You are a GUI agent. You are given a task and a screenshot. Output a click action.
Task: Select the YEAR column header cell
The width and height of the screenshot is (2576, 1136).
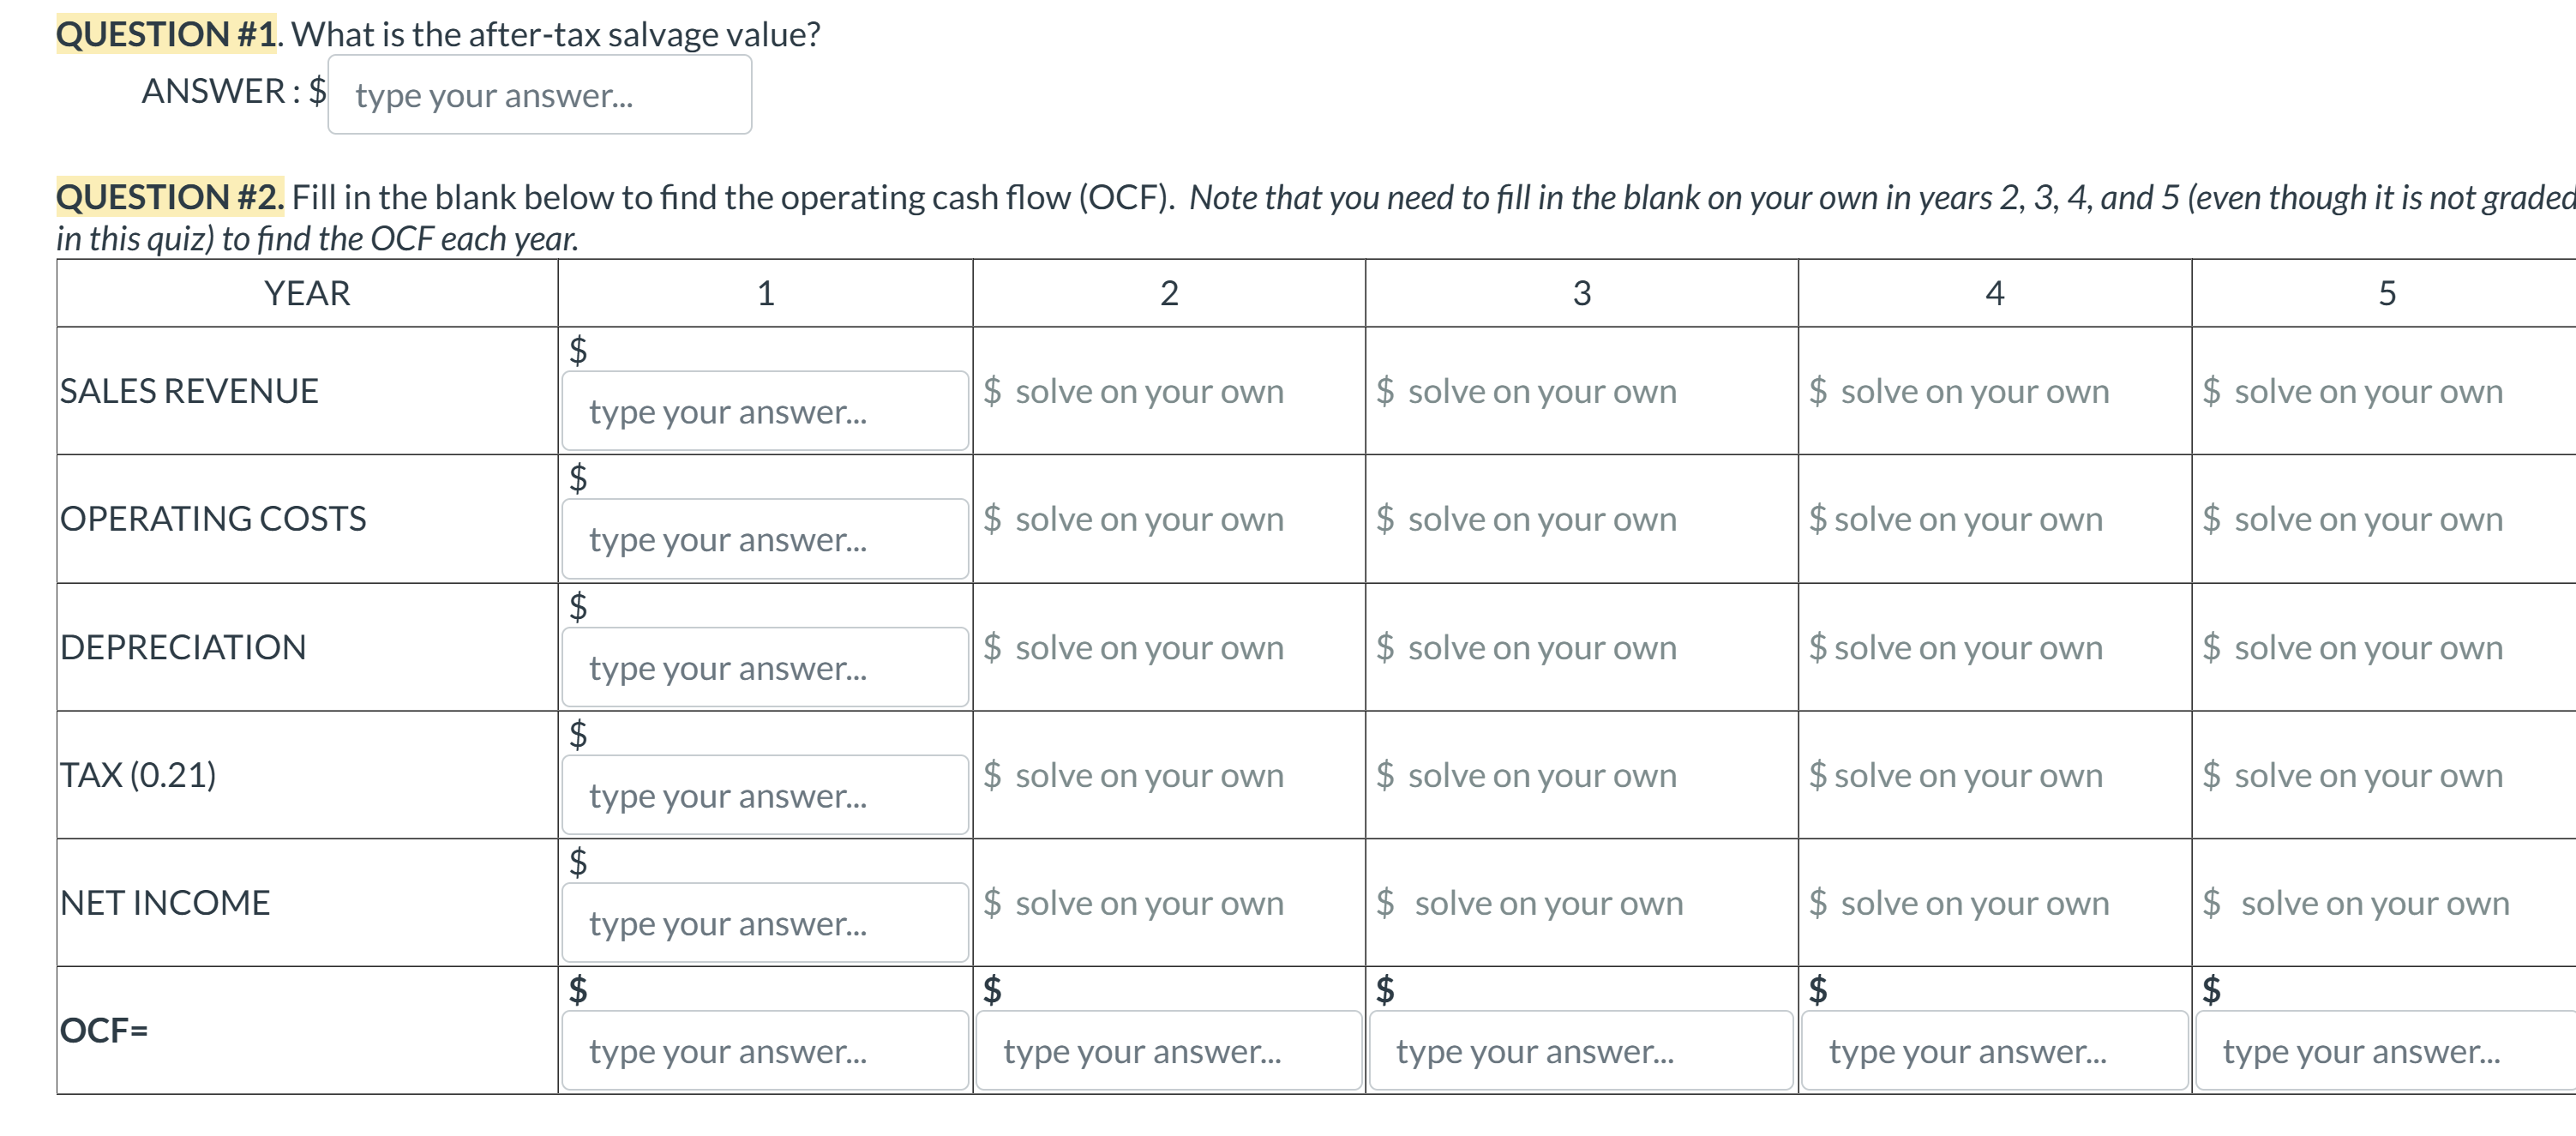[x=306, y=292]
